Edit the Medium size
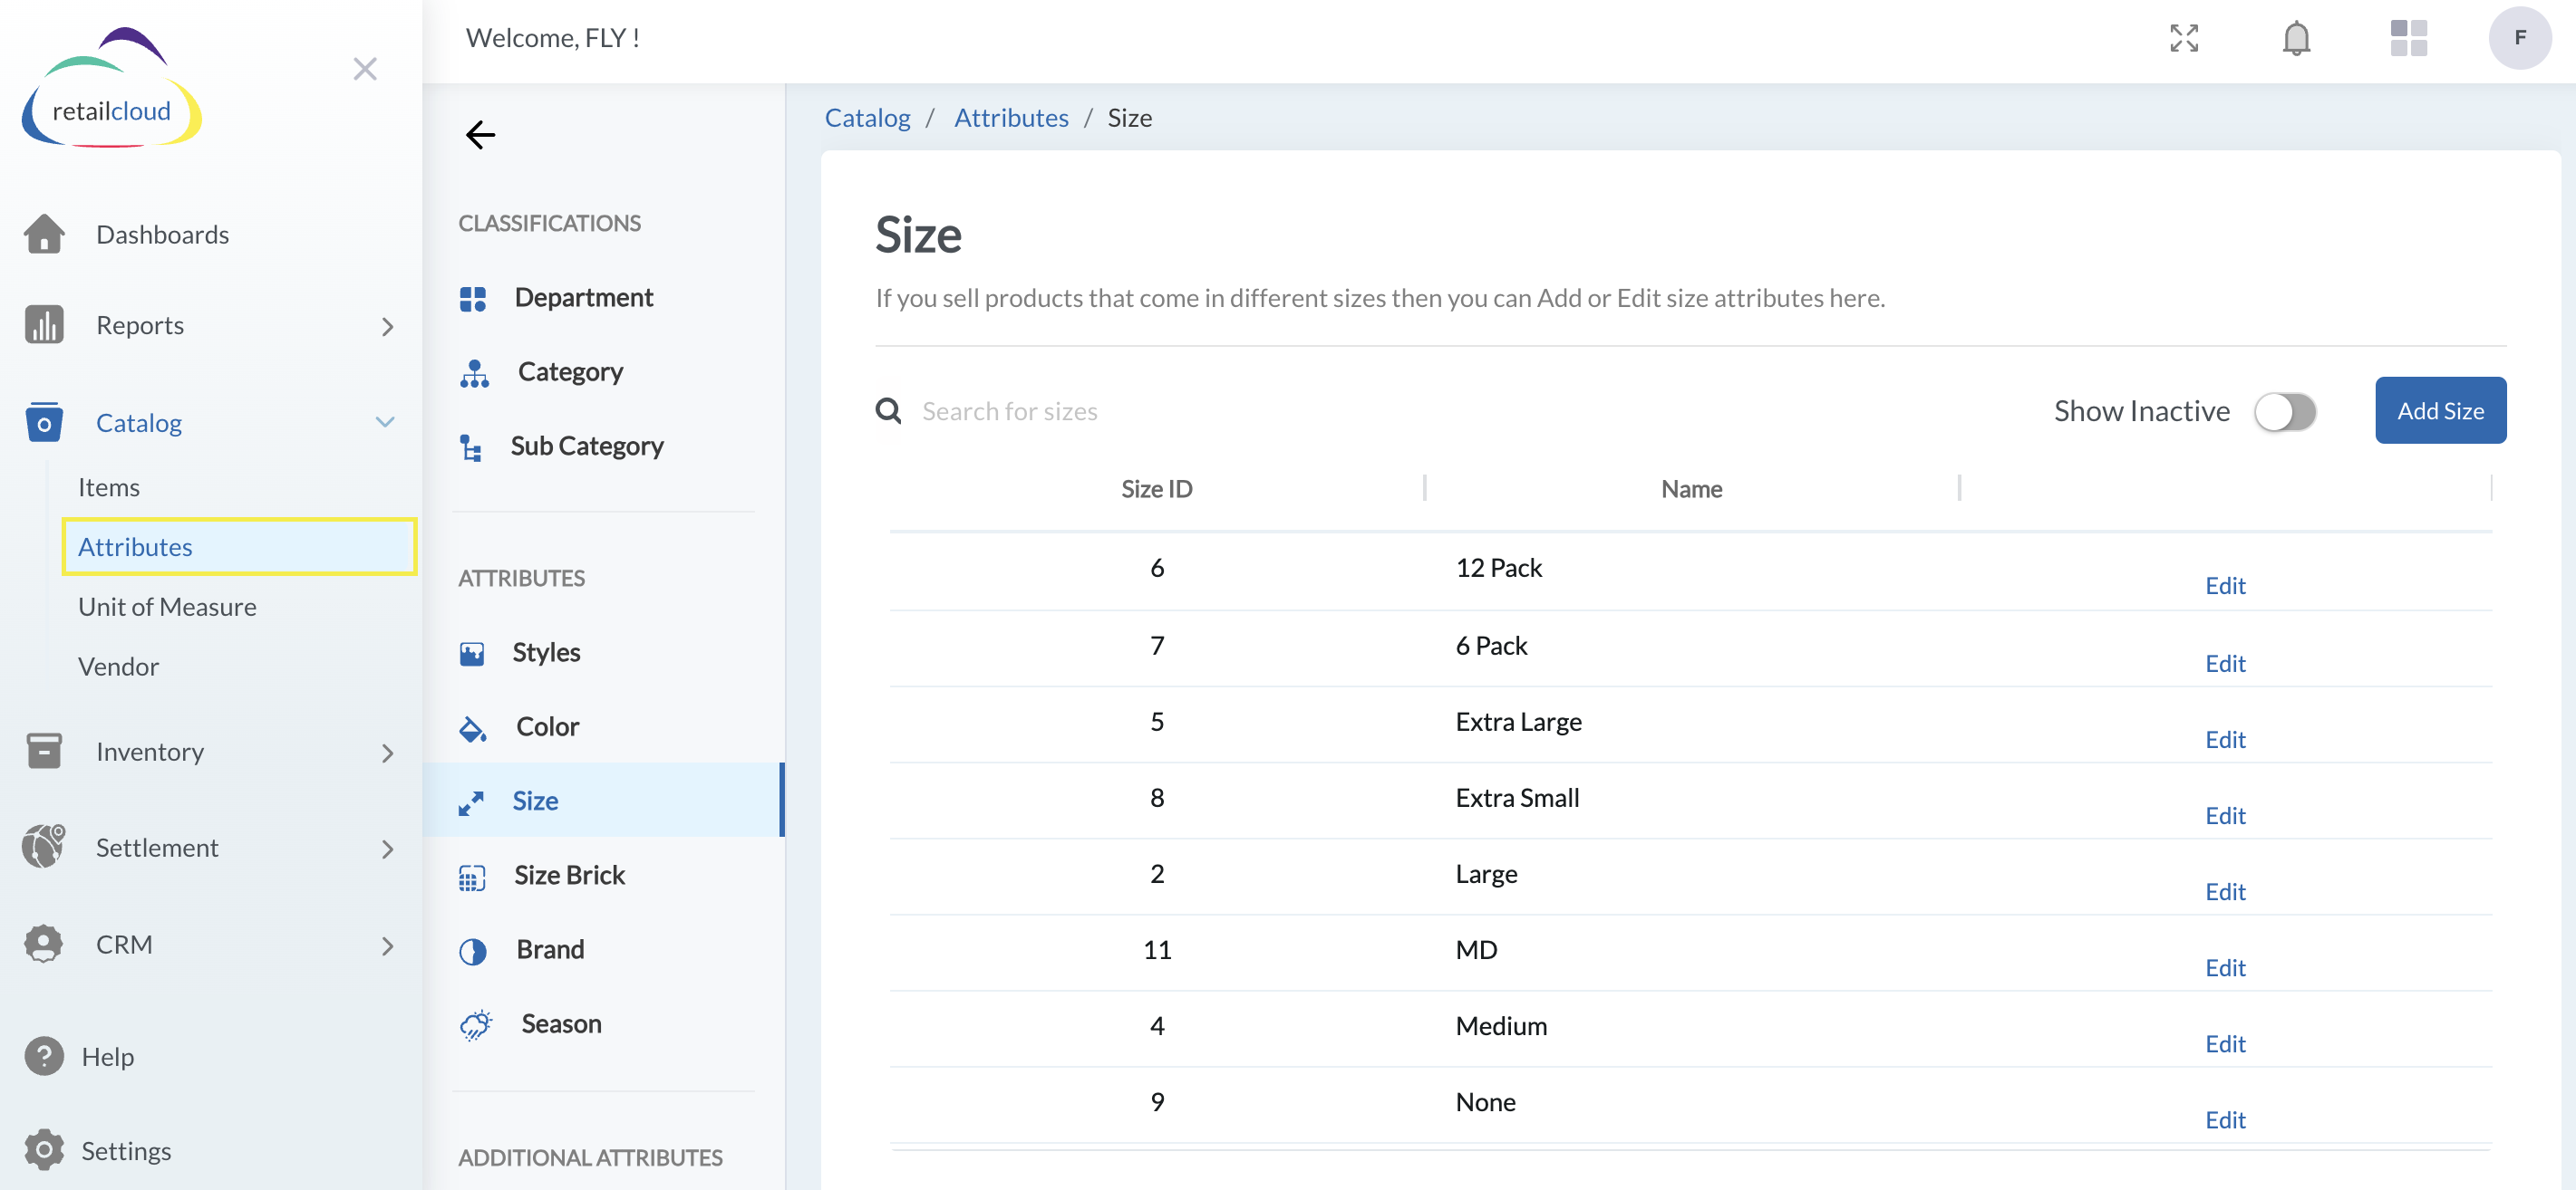Viewport: 2576px width, 1190px height. [x=2225, y=1043]
